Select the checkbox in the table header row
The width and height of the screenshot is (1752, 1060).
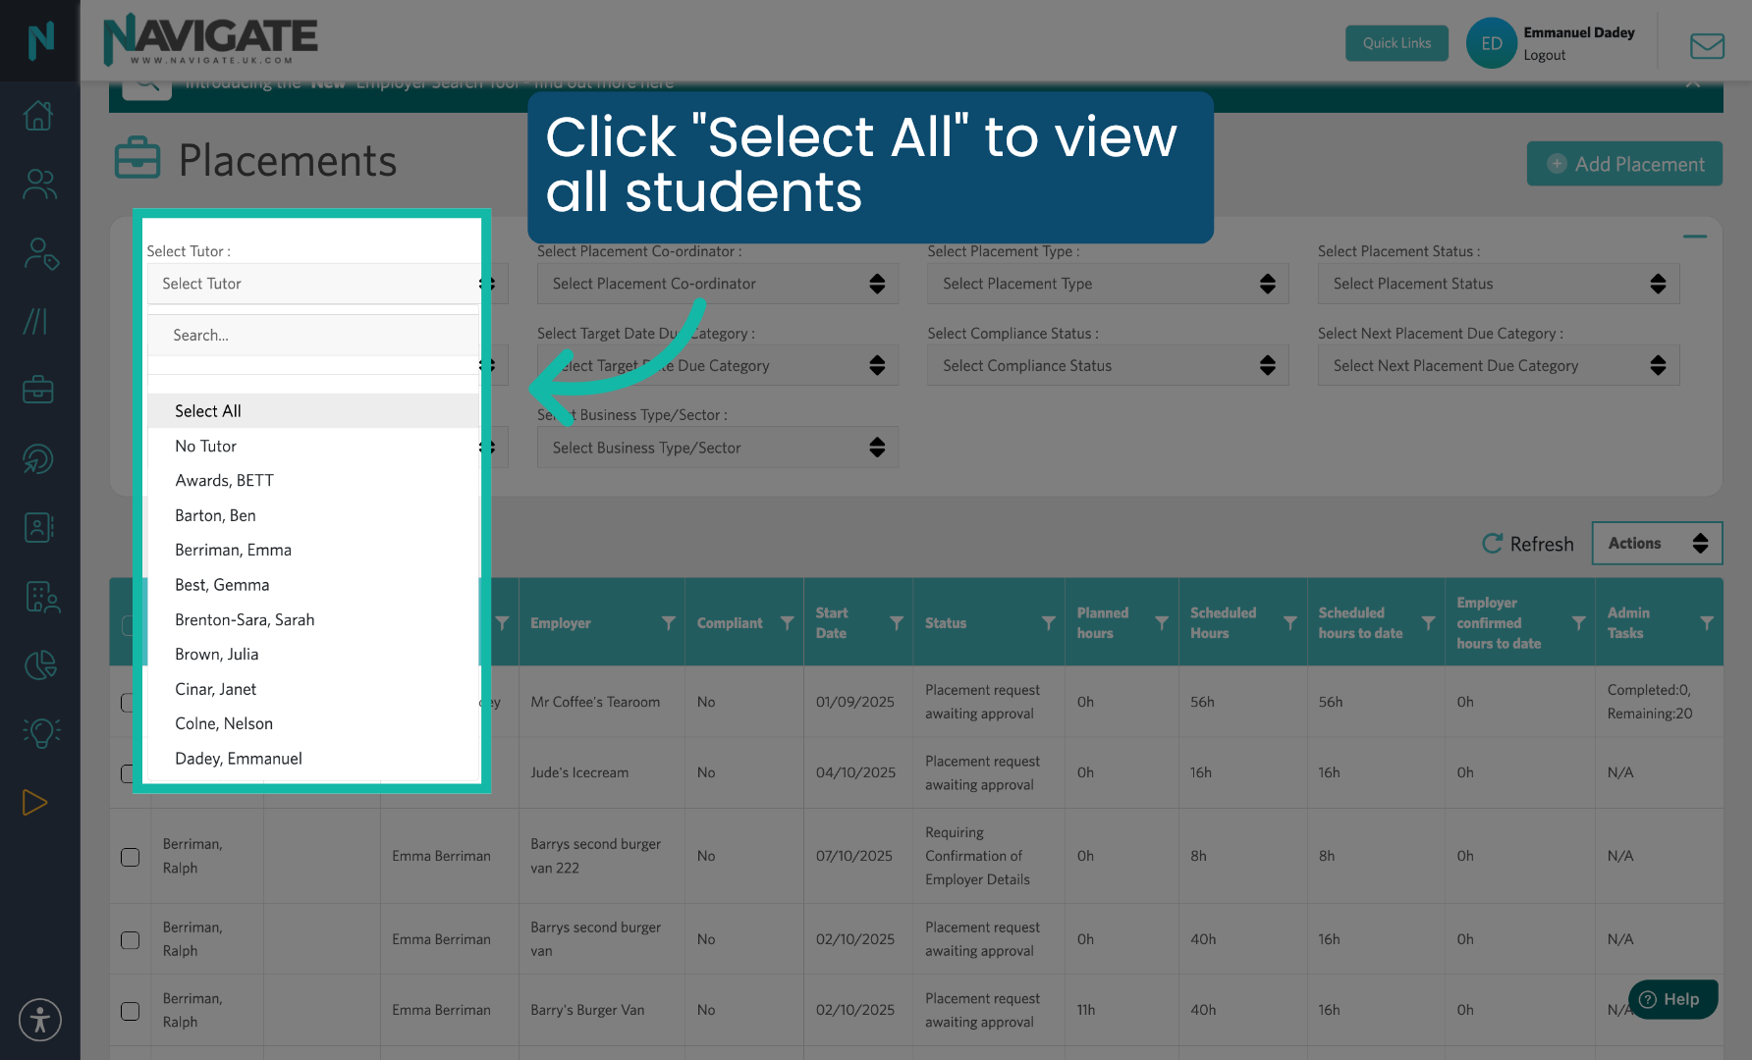pyautogui.click(x=130, y=622)
